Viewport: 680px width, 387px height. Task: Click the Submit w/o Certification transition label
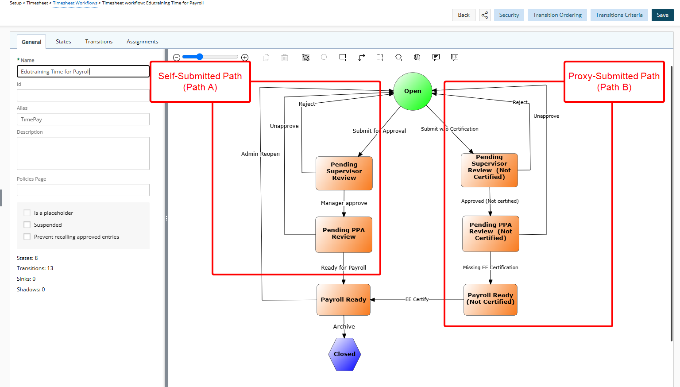(449, 129)
